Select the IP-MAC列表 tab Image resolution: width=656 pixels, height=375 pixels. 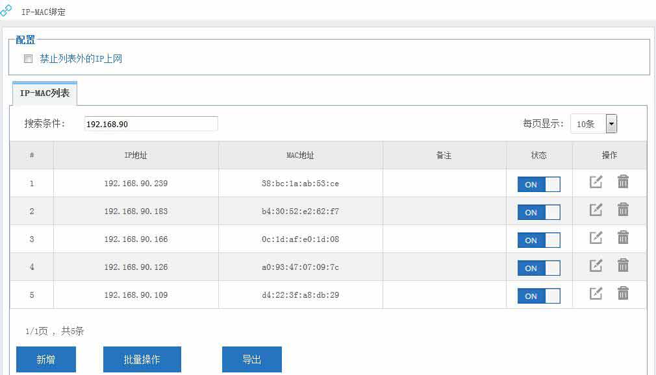[45, 93]
